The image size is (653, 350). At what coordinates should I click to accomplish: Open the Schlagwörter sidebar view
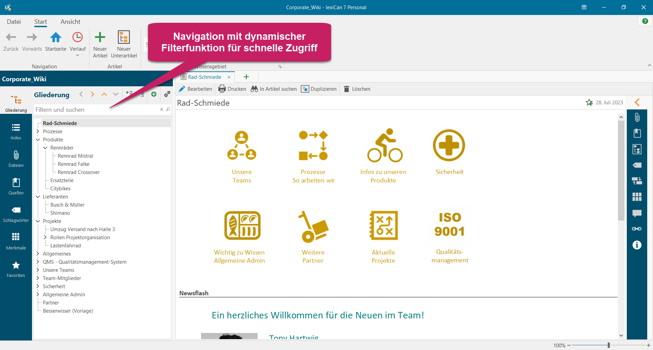click(x=16, y=214)
